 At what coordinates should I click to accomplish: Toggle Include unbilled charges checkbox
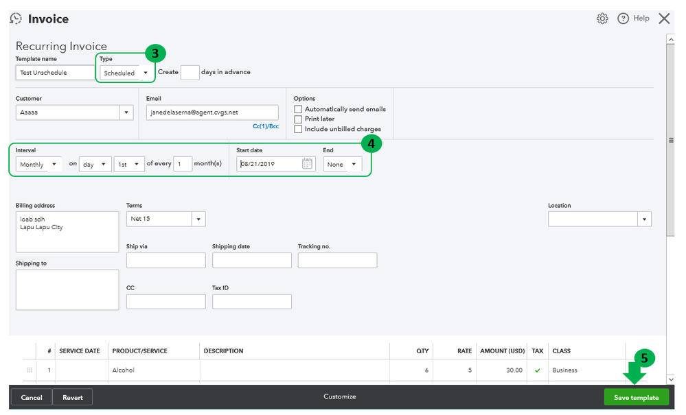(x=298, y=129)
